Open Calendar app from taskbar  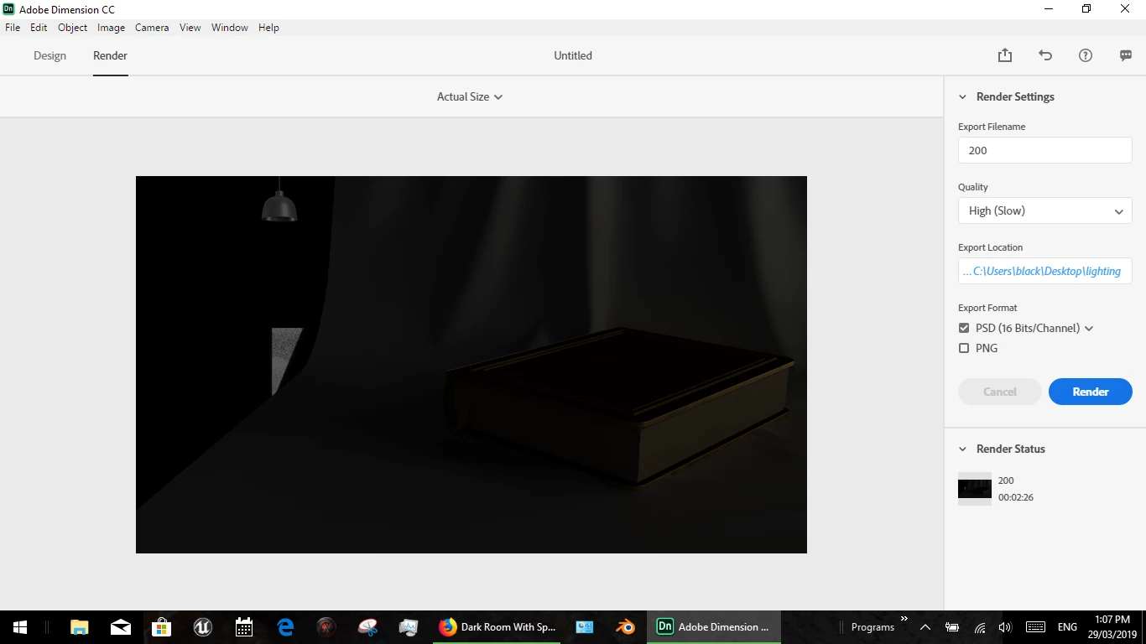pos(244,626)
